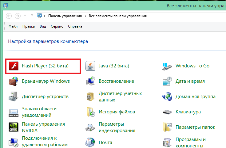Open the HomeGroup spheres icon
Screen dimensions: 226x148
point(167,97)
